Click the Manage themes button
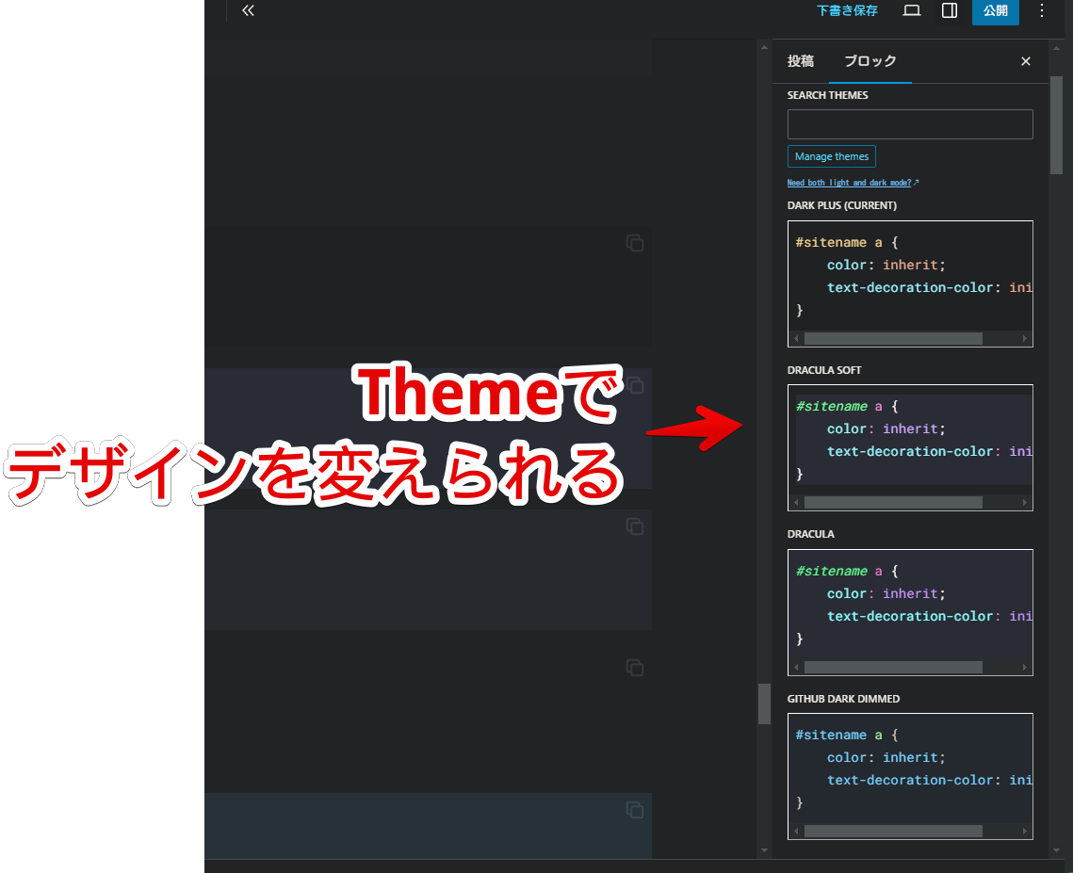The image size is (1073, 873). tap(832, 156)
